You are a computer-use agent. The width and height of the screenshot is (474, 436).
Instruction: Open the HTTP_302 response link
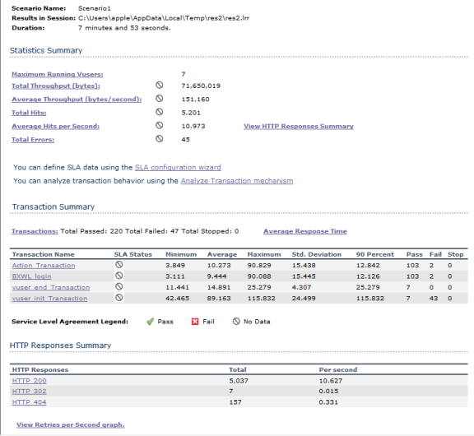click(30, 392)
